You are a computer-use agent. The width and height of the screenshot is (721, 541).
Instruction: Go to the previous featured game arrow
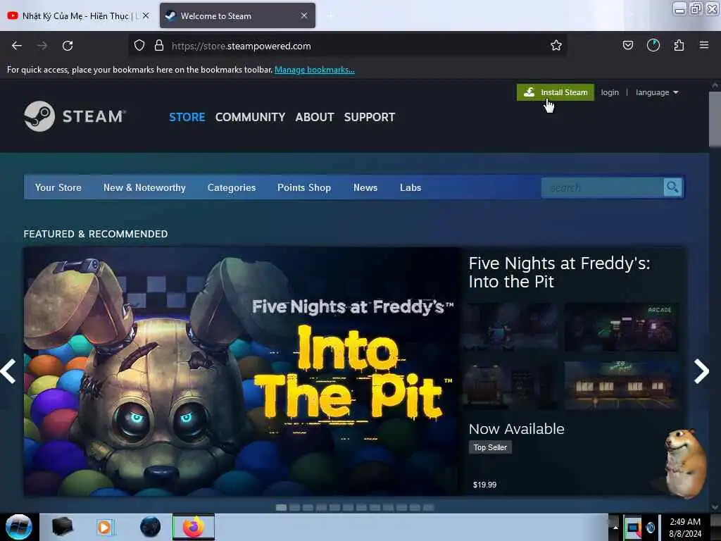tap(8, 371)
